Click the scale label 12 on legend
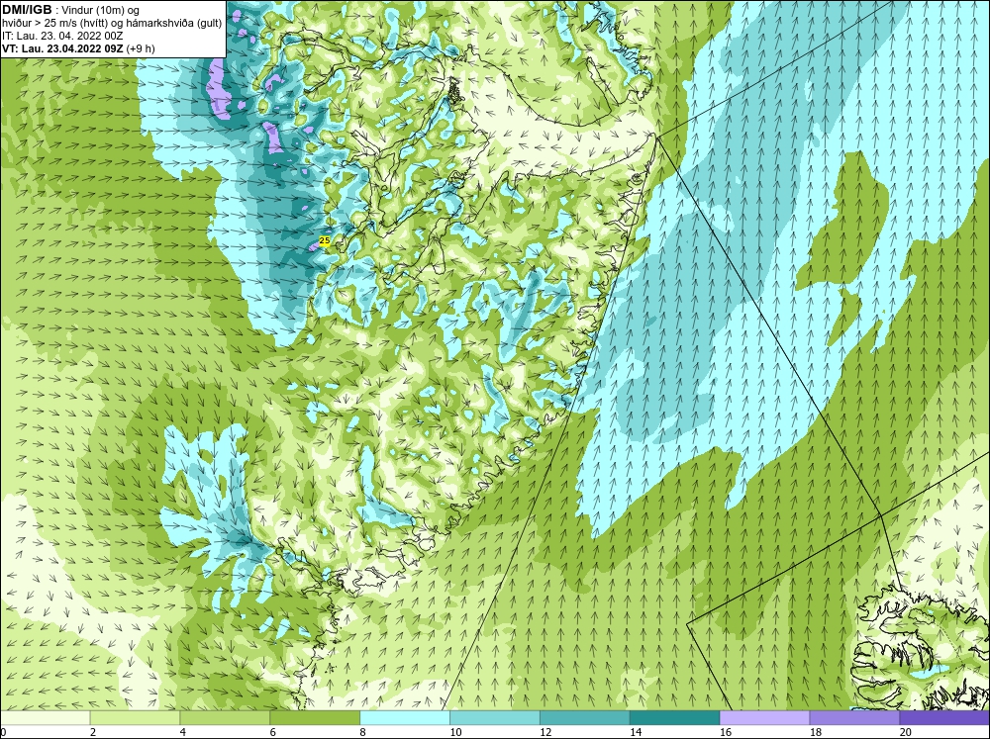 pyautogui.click(x=544, y=732)
